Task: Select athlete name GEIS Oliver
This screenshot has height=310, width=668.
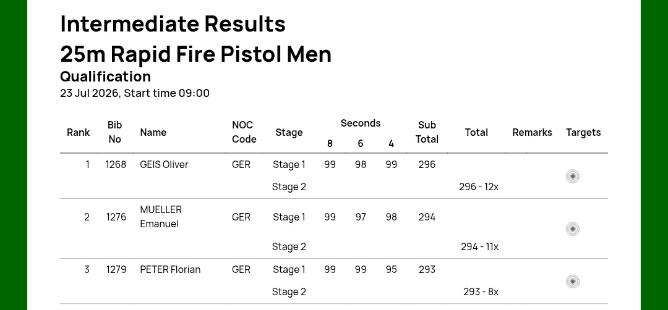Action: click(164, 164)
